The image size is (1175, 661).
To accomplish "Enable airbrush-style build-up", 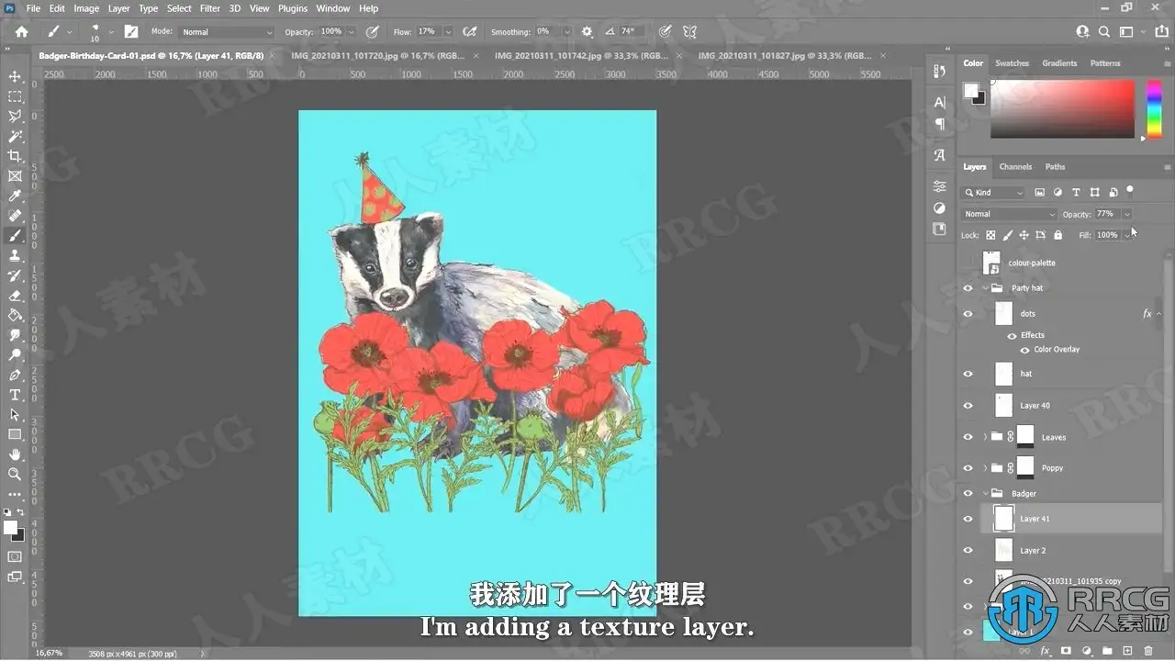I will (470, 31).
